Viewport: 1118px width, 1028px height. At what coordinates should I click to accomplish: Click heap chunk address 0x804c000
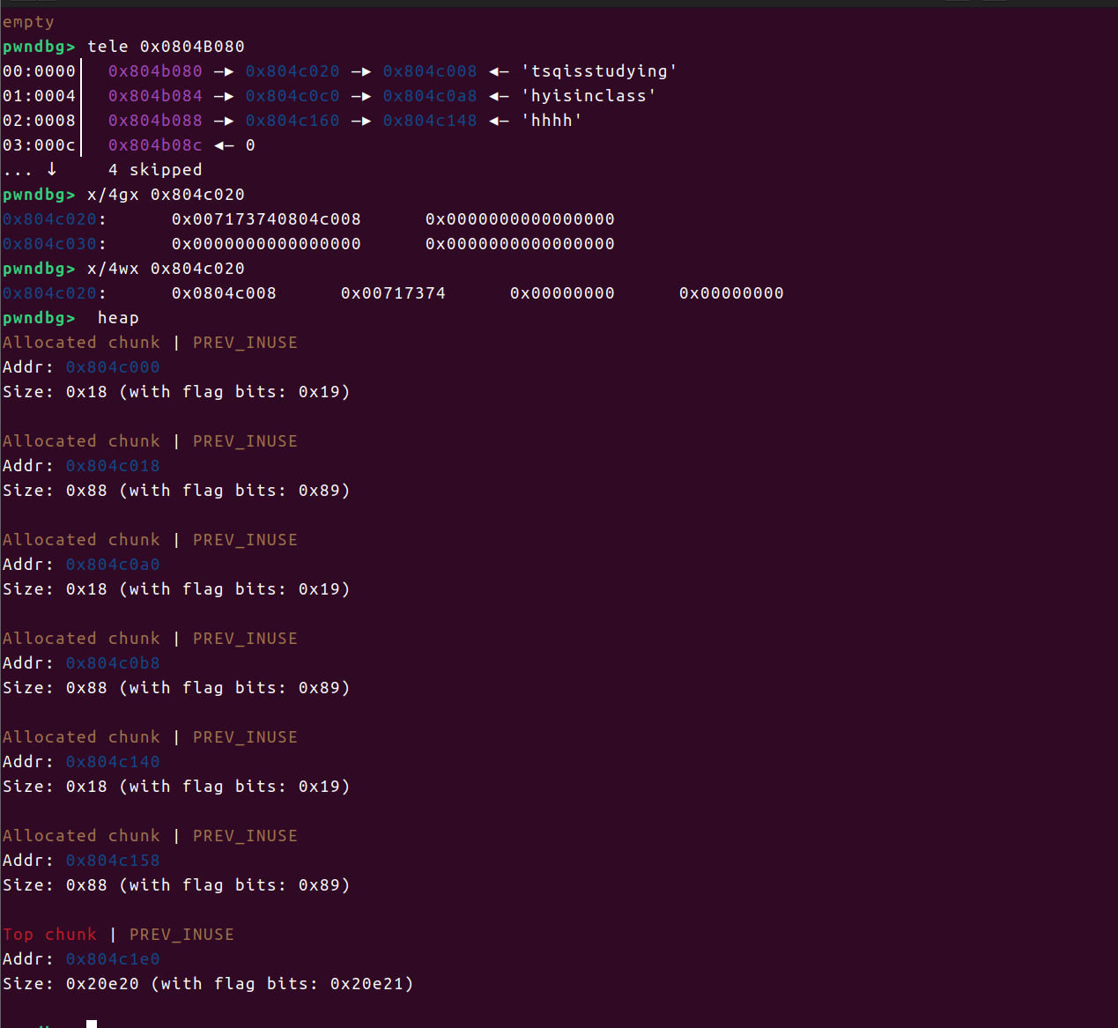(113, 367)
